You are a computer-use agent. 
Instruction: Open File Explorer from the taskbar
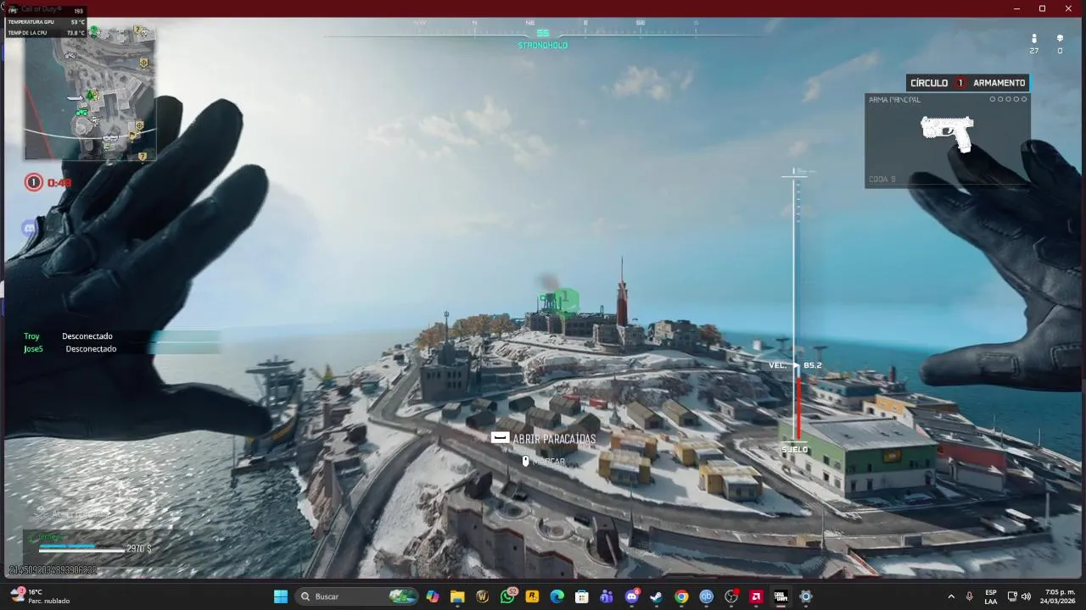point(457,596)
